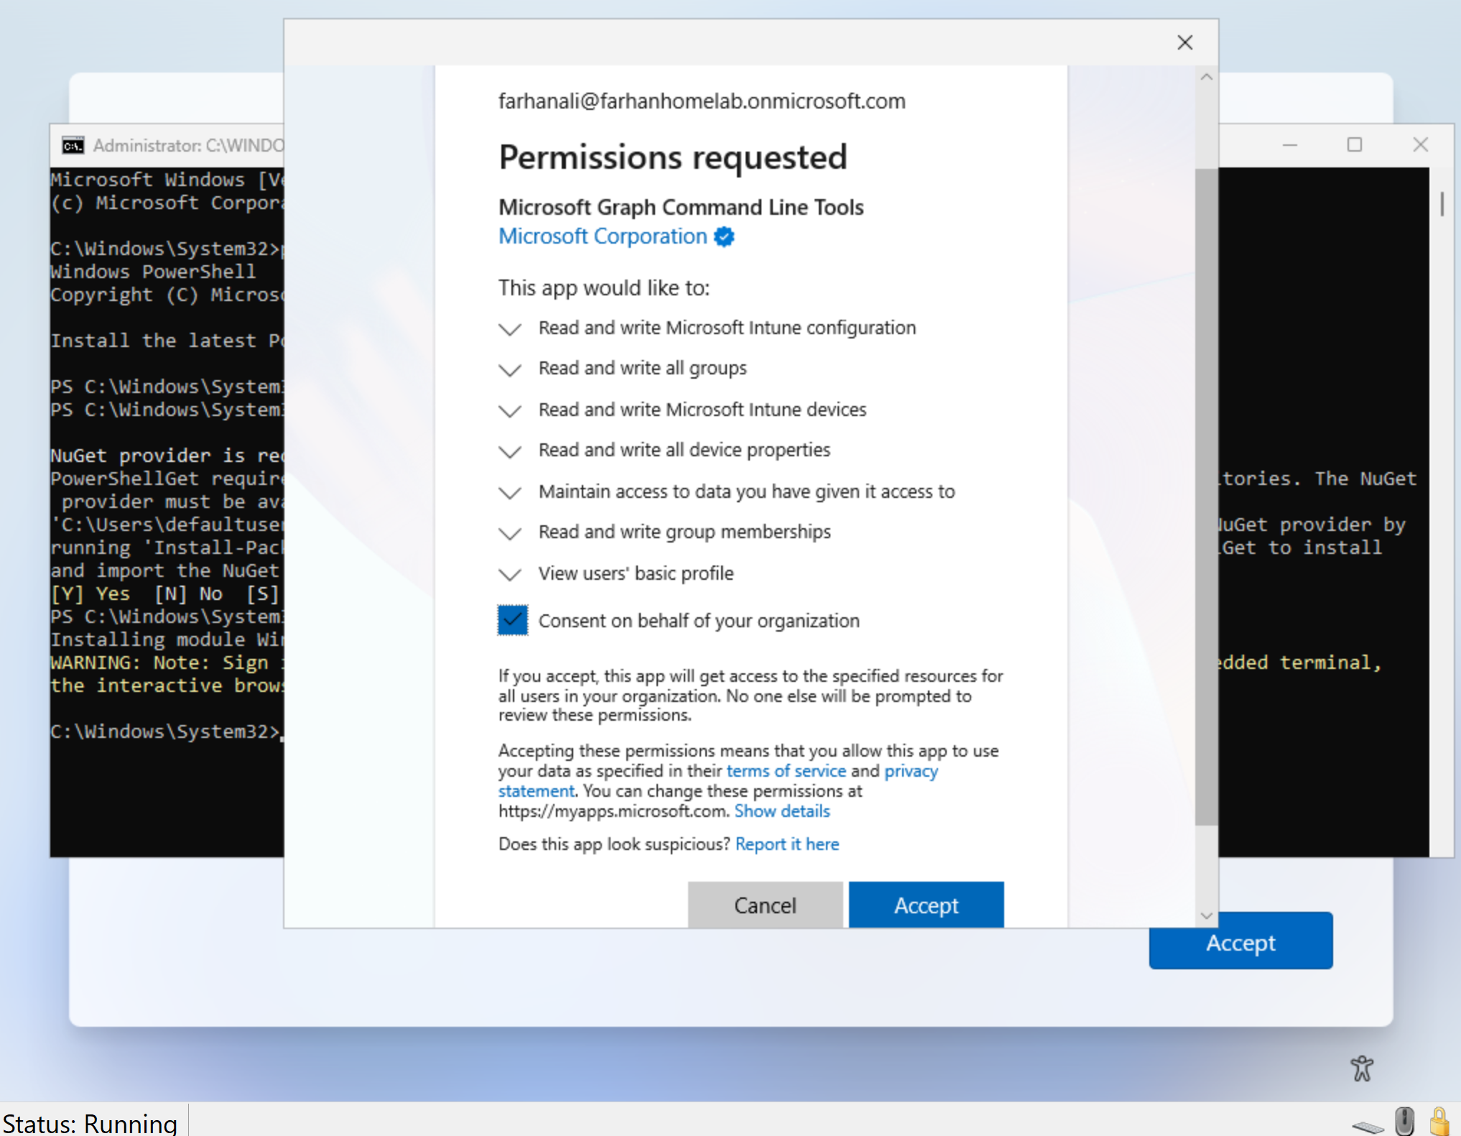This screenshot has width=1461, height=1136.
Task: Expand Read and write Microsoft Intune configuration
Action: [510, 329]
